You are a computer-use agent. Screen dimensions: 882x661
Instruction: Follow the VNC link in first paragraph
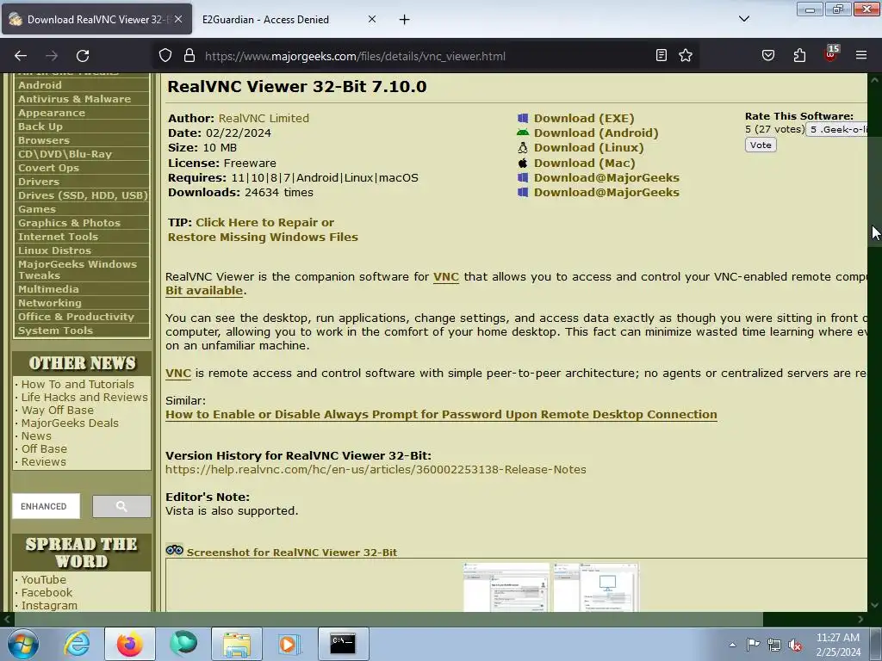(x=445, y=277)
